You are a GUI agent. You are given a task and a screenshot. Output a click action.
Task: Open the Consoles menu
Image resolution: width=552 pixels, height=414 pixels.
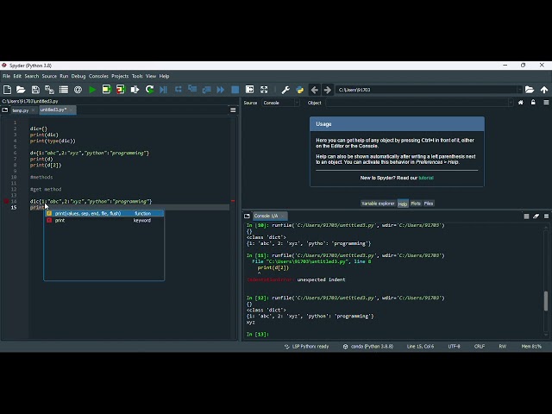98,76
